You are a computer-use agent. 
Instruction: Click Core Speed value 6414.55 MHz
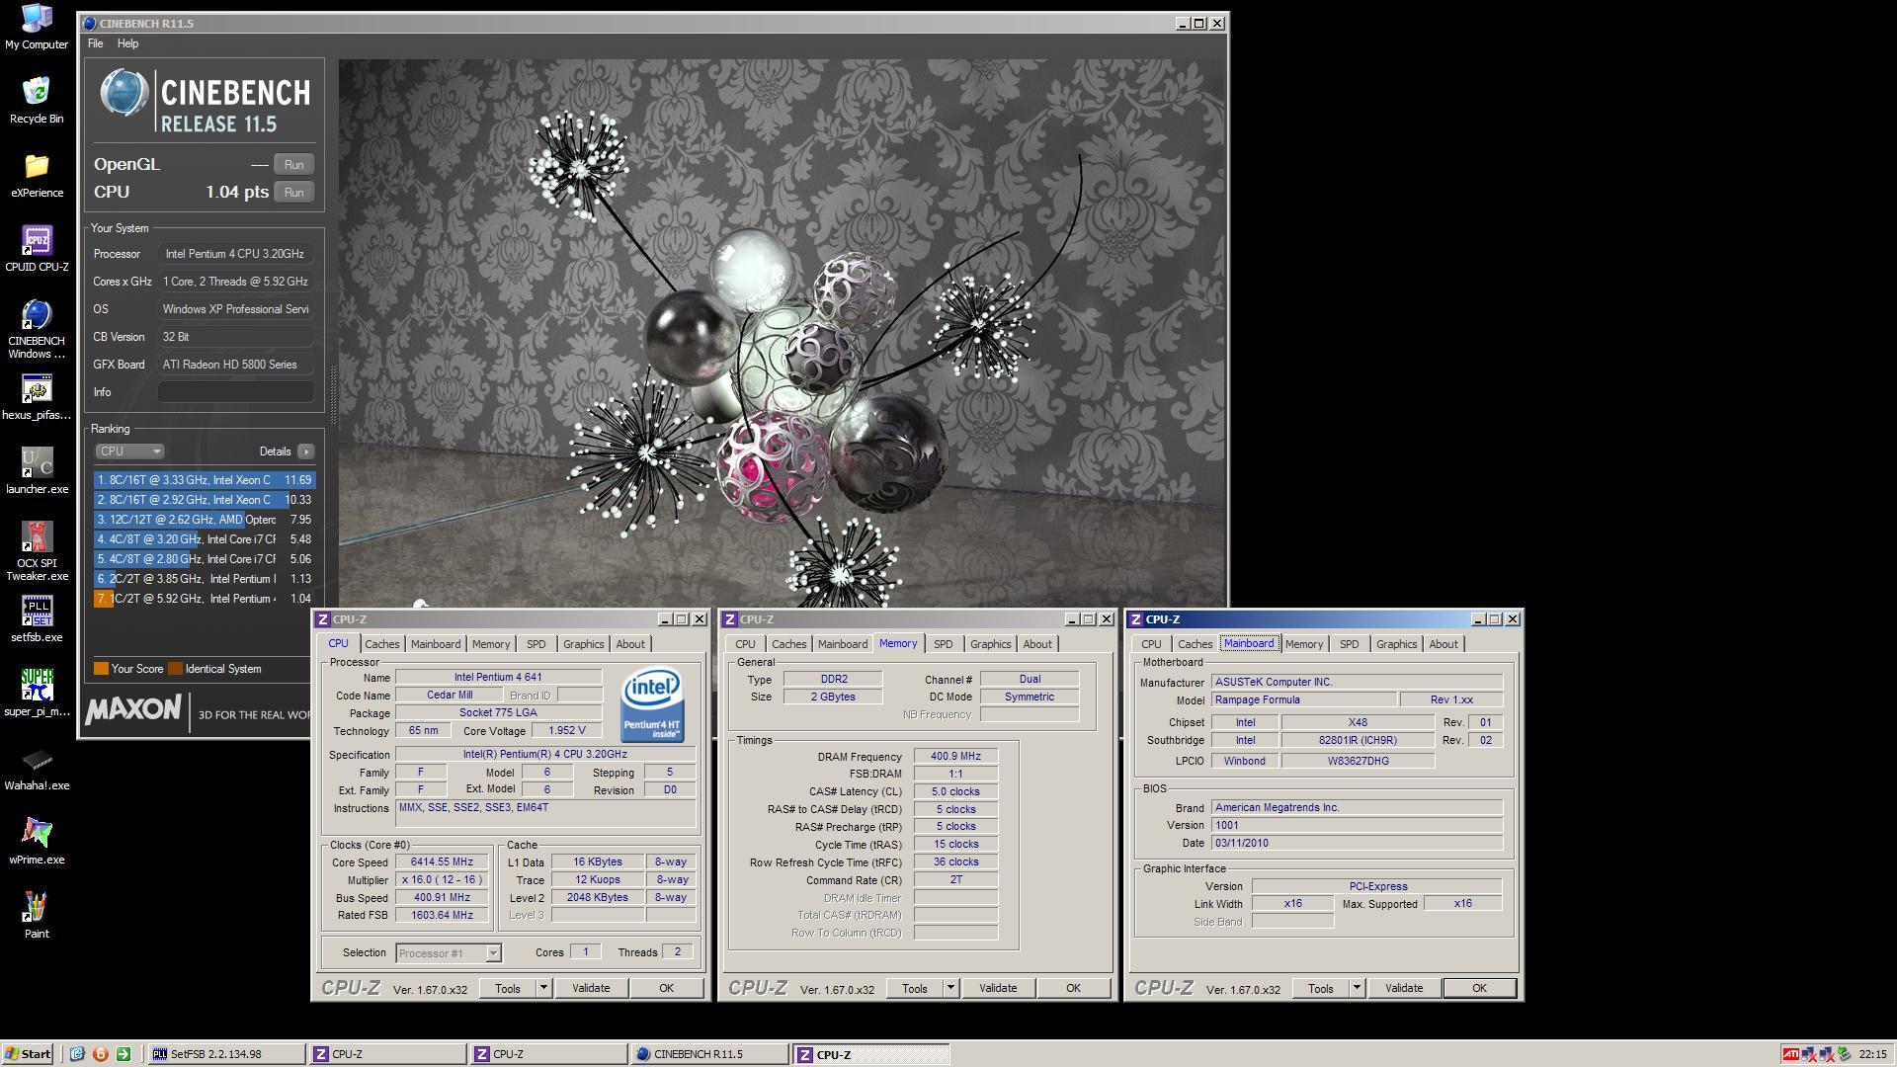click(442, 862)
